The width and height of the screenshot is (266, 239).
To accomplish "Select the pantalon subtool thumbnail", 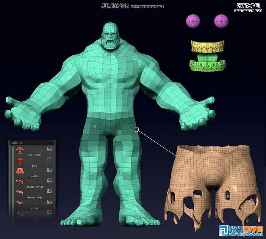I will coord(19,171).
